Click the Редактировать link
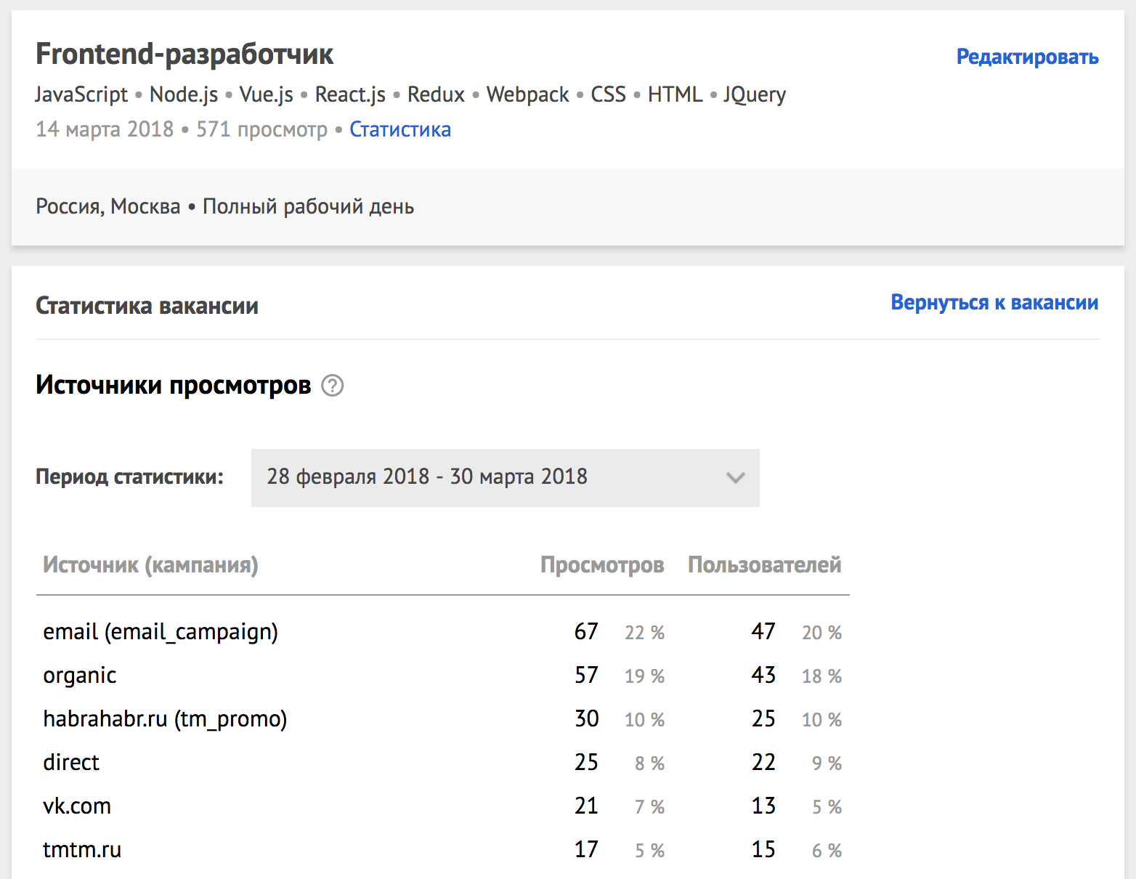The image size is (1136, 879). coord(1026,57)
